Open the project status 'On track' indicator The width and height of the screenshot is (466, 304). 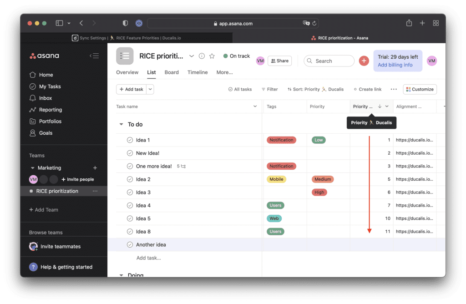236,56
